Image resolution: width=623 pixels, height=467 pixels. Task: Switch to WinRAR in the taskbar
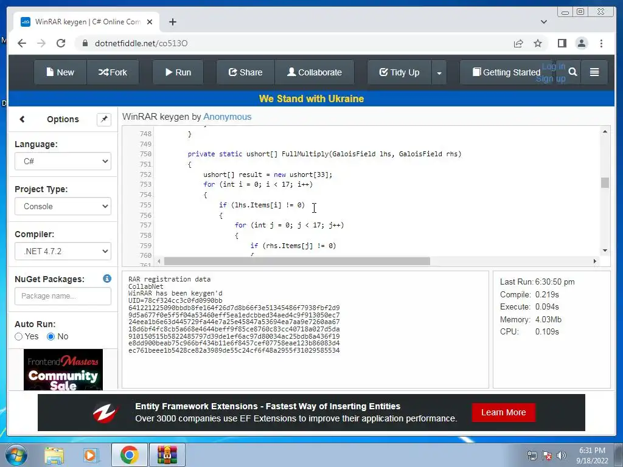pos(167,455)
